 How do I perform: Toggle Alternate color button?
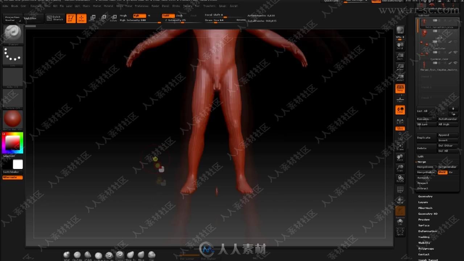pos(13,177)
